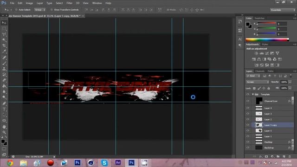Click Lock all padlock icon
297x167 pixels.
pos(269,88)
